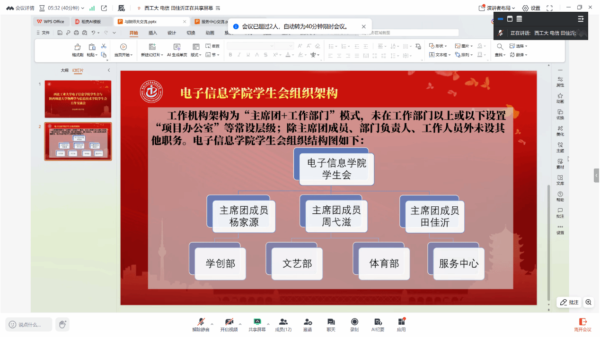Dismiss the 40-minute meeting limit notification
Image resolution: width=600 pixels, height=337 pixels.
[363, 27]
